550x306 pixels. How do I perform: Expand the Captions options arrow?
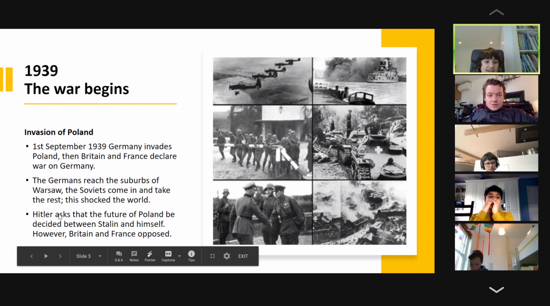[x=179, y=256]
